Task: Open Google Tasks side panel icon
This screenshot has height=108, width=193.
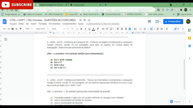Action: [190, 46]
